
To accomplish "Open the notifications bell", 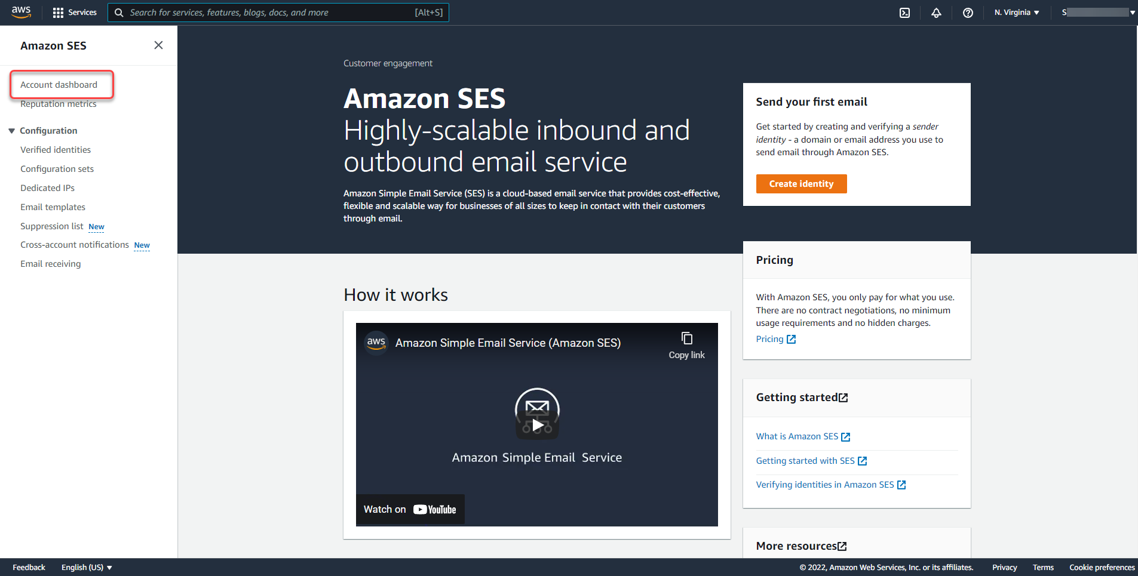I will coord(936,13).
